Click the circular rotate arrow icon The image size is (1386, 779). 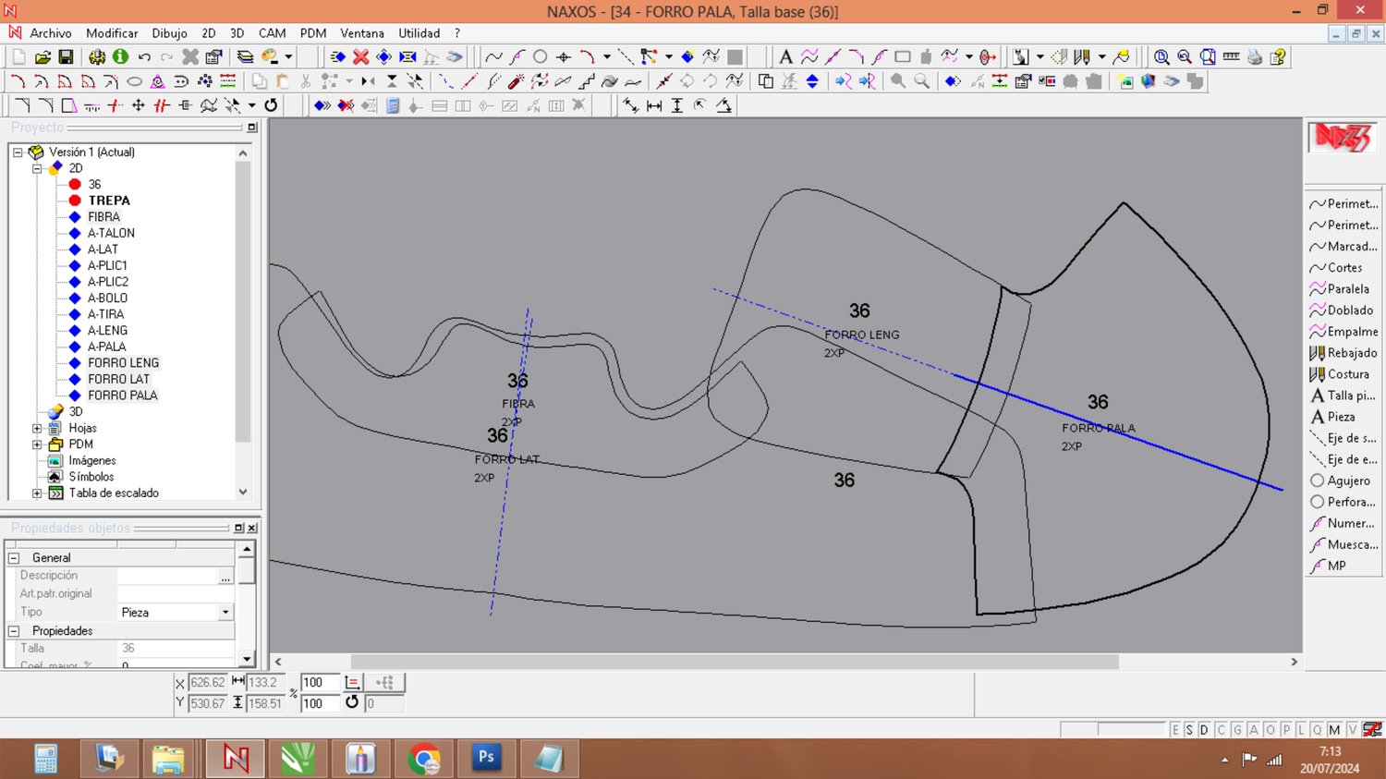point(271,105)
